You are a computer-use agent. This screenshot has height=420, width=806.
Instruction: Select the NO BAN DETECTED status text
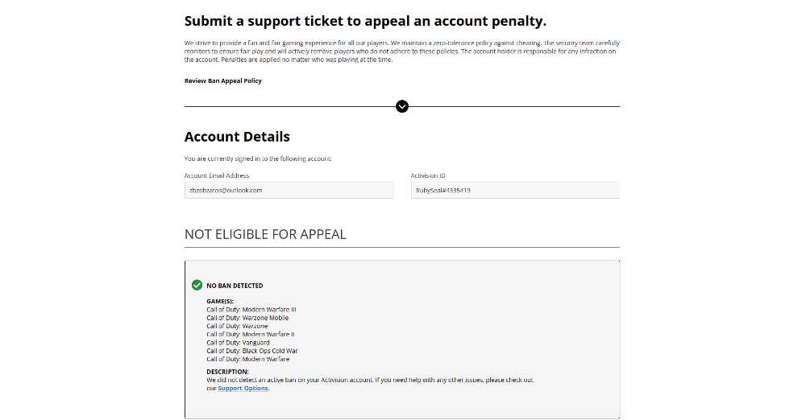235,286
